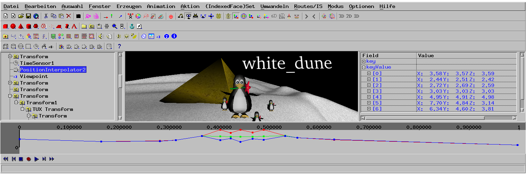Open a file with the folder icon
The height and width of the screenshot is (175, 526).
tap(21, 16)
